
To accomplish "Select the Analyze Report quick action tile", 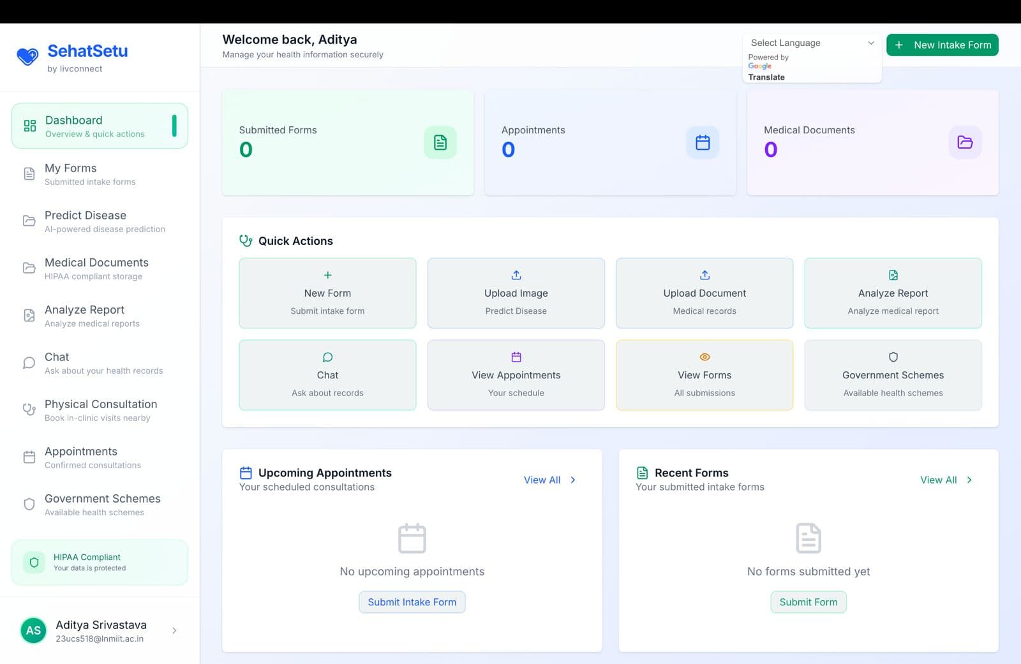I will tap(893, 293).
